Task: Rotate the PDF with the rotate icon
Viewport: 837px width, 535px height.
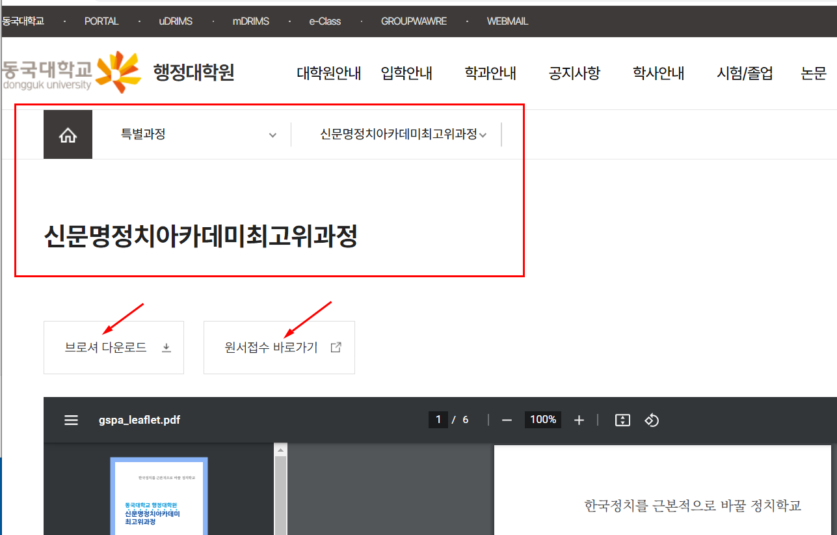Action: pyautogui.click(x=652, y=420)
